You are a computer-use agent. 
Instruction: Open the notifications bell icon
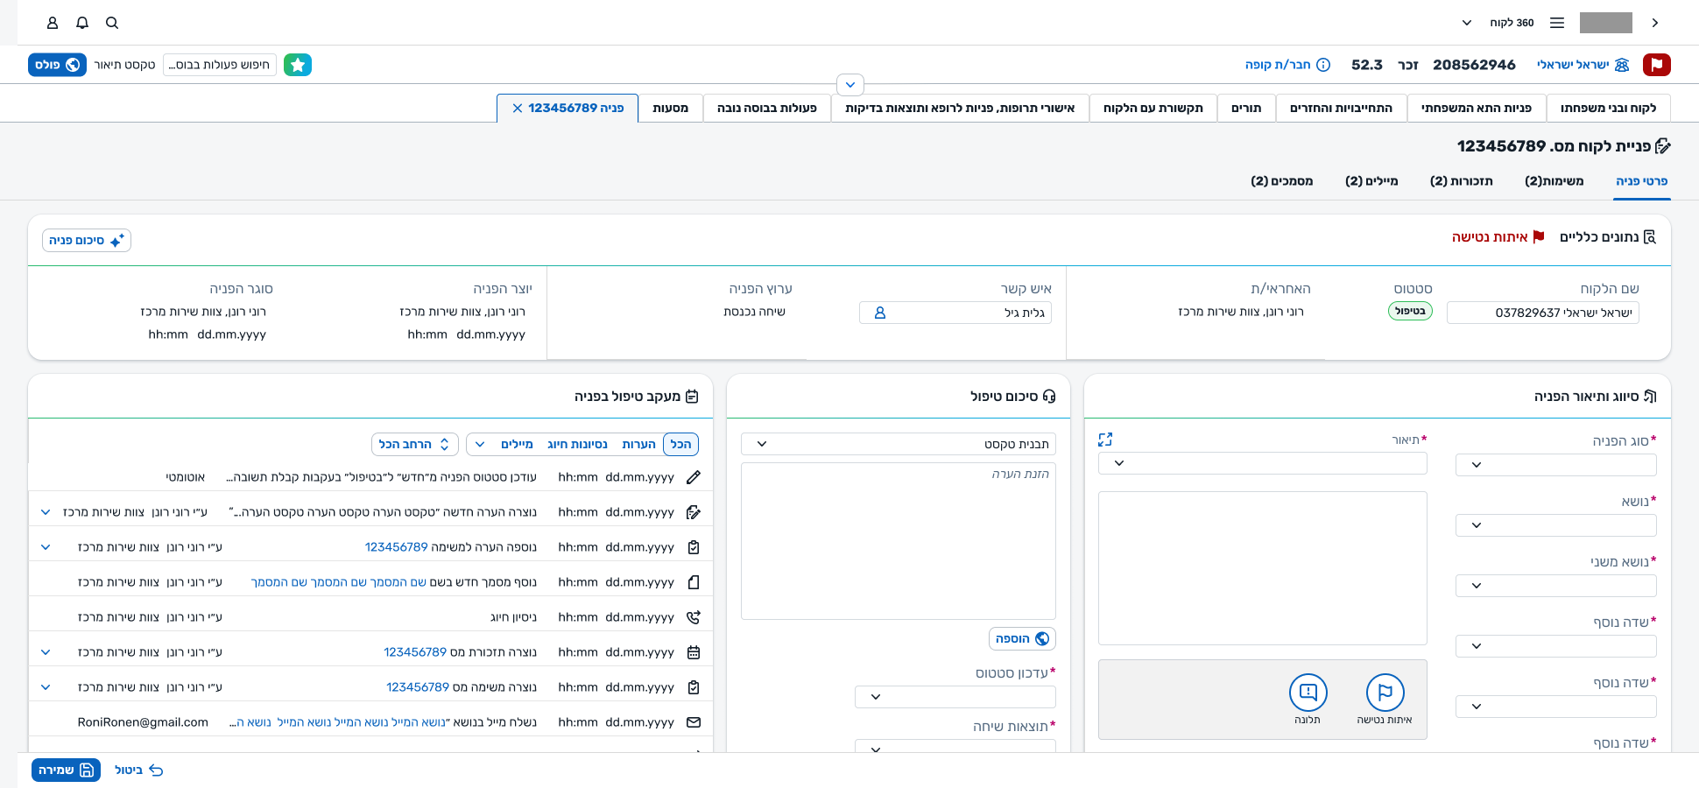coord(82,23)
